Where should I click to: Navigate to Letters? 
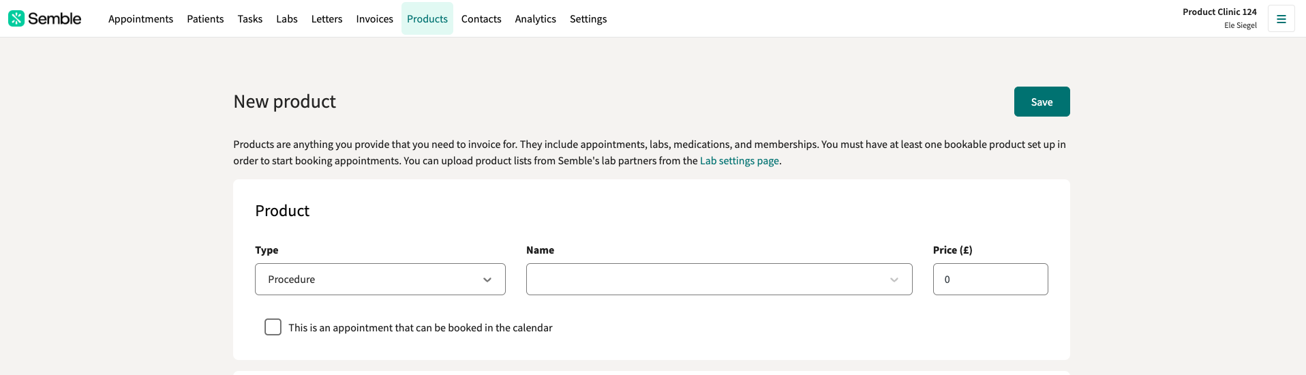point(326,18)
